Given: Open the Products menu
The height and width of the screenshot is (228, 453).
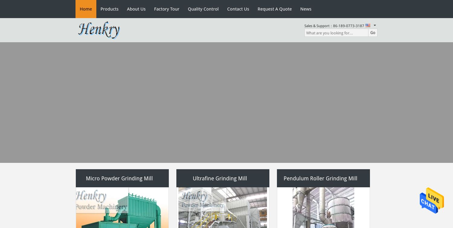Looking at the screenshot, I should point(109,9).
